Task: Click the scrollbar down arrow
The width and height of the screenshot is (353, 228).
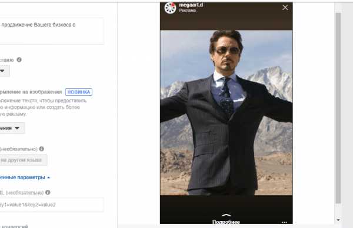Action: click(x=338, y=220)
